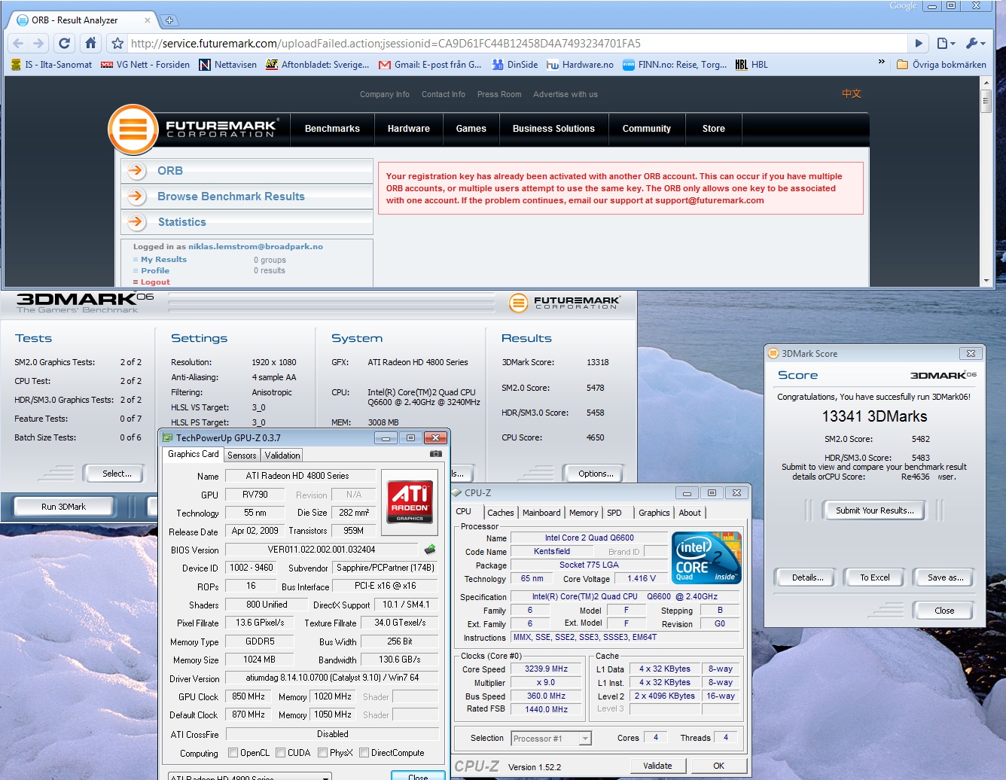Click the go arrow beside address bar
Viewport: 1006px width, 780px height.
coord(919,44)
